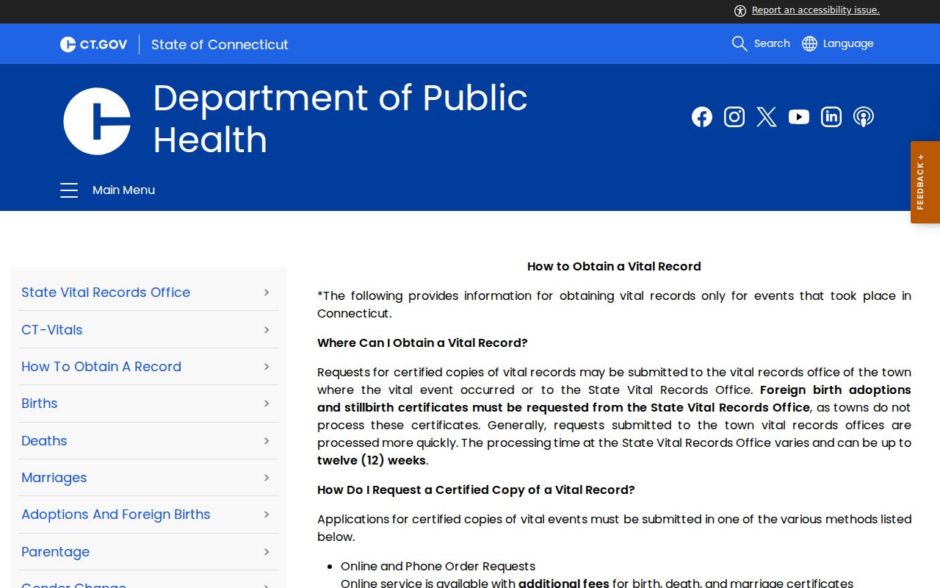This screenshot has height=588, width=940.
Task: Expand State Vital Records Office chevron
Action: coord(267,293)
